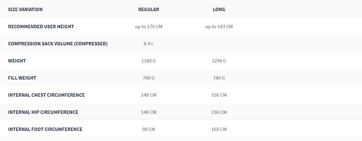Image resolution: width=362 pixels, height=141 pixels.
Task: Click the 102 CM foot circumference value
Action: coord(219,129)
